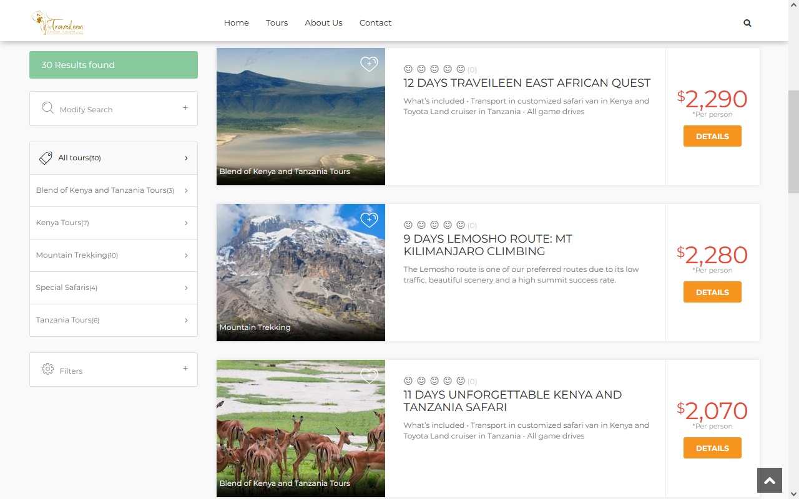This screenshot has height=499, width=799.
Task: Click chevron on Blend of Kenya and Tanzania Tours
Action: coord(186,191)
